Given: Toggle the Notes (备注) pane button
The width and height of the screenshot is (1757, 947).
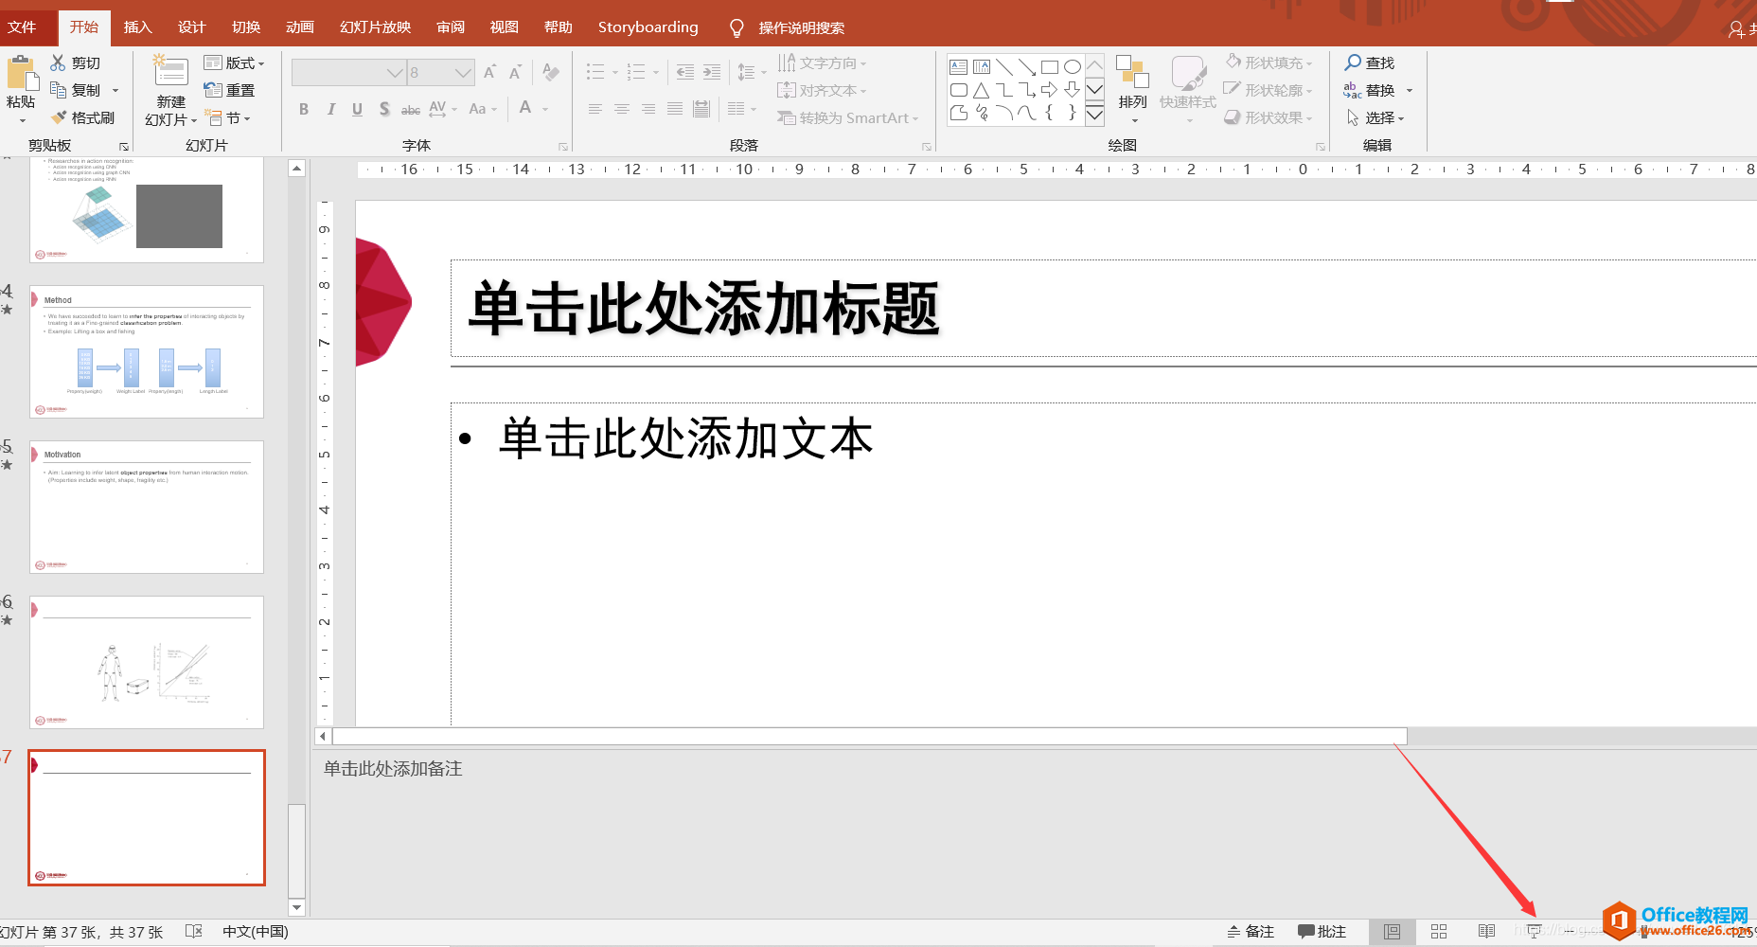Looking at the screenshot, I should pyautogui.click(x=1251, y=932).
